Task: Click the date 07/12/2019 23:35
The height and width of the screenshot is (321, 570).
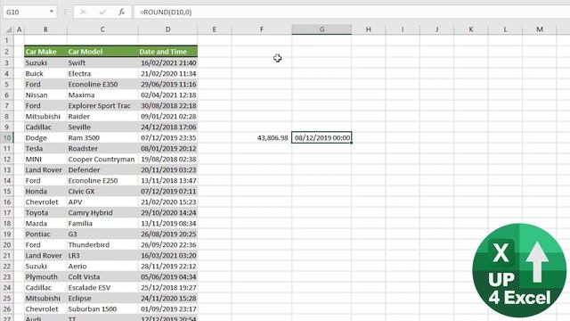Action: point(167,138)
